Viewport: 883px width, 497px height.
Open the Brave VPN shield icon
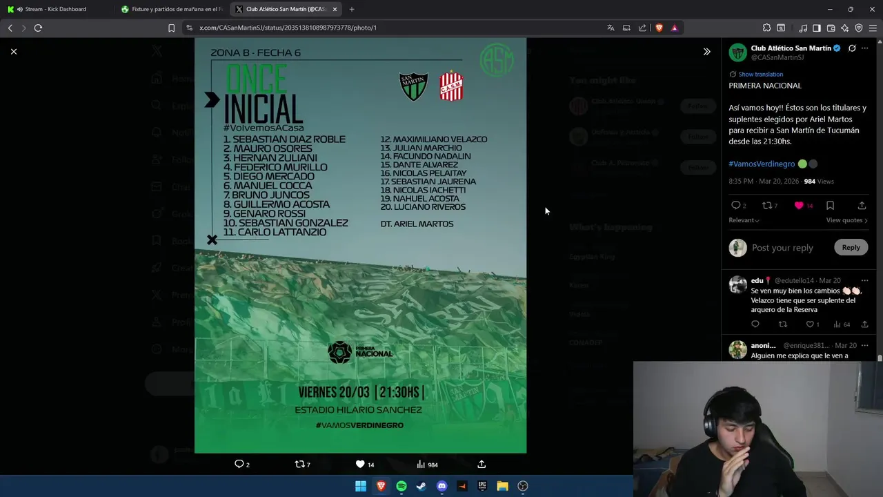(859, 28)
